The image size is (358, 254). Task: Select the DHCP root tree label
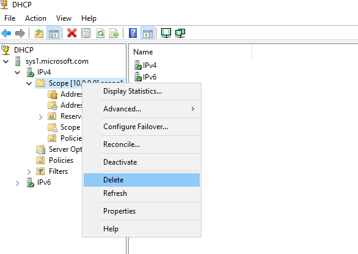click(x=23, y=50)
